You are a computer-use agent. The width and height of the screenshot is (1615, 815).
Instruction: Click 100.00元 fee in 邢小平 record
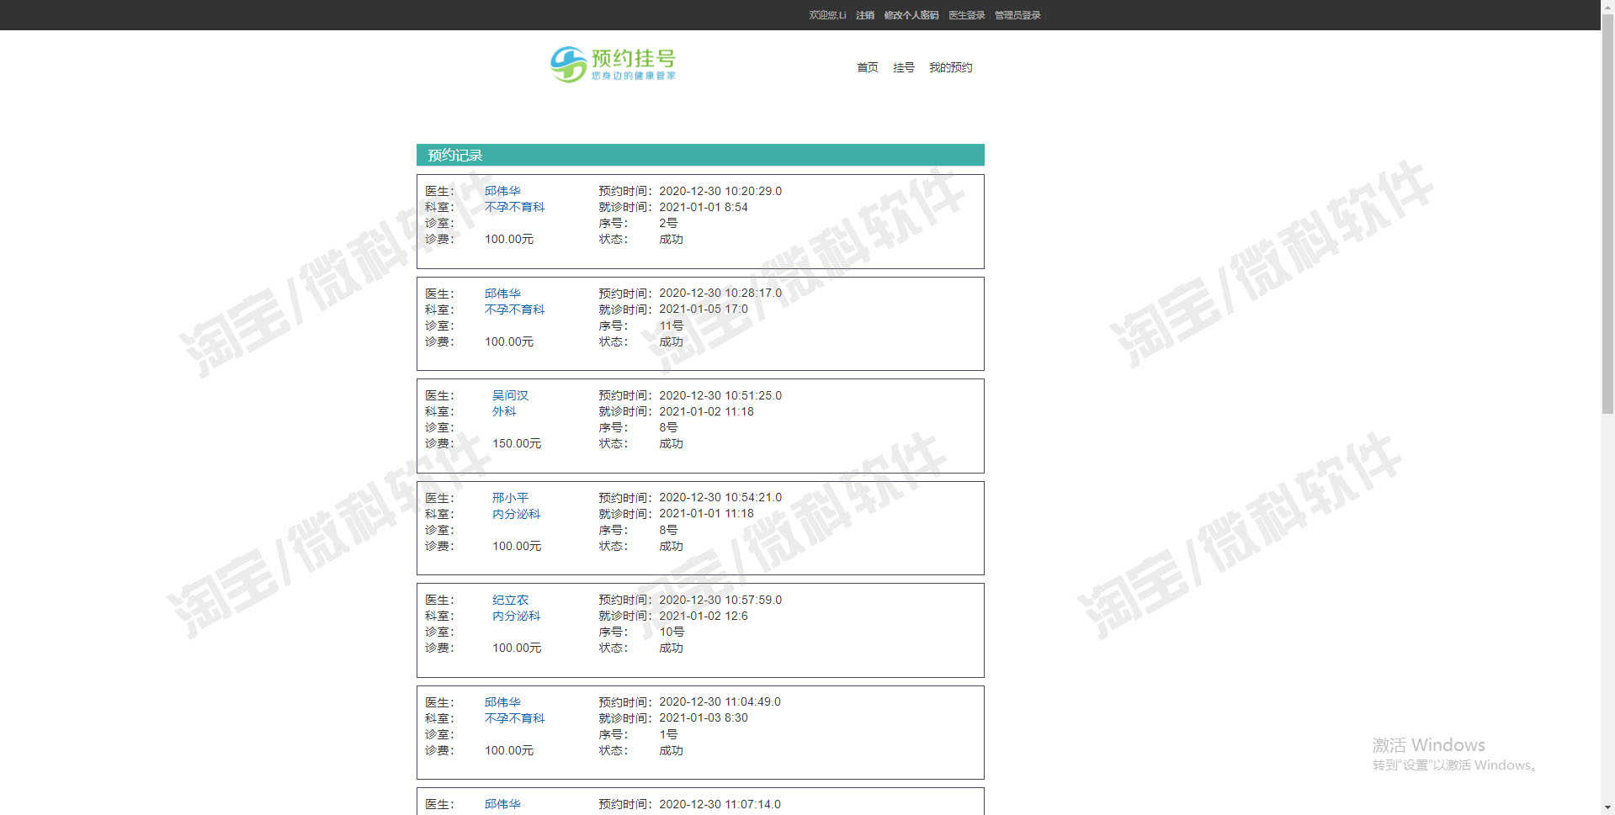click(517, 546)
